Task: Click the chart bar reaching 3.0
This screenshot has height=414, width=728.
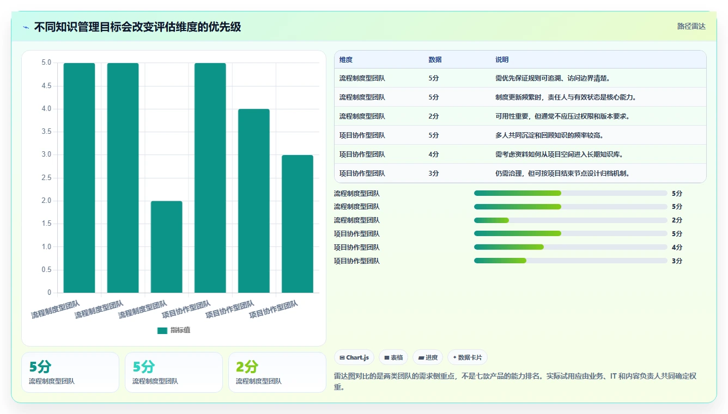Action: click(298, 224)
